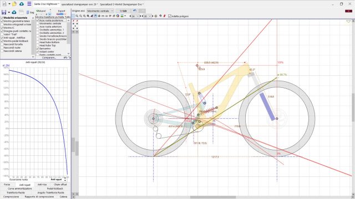Viewport: 355px width, 199px height.
Task: Click the funnel icon at the canvas top right
Action: 348,22
